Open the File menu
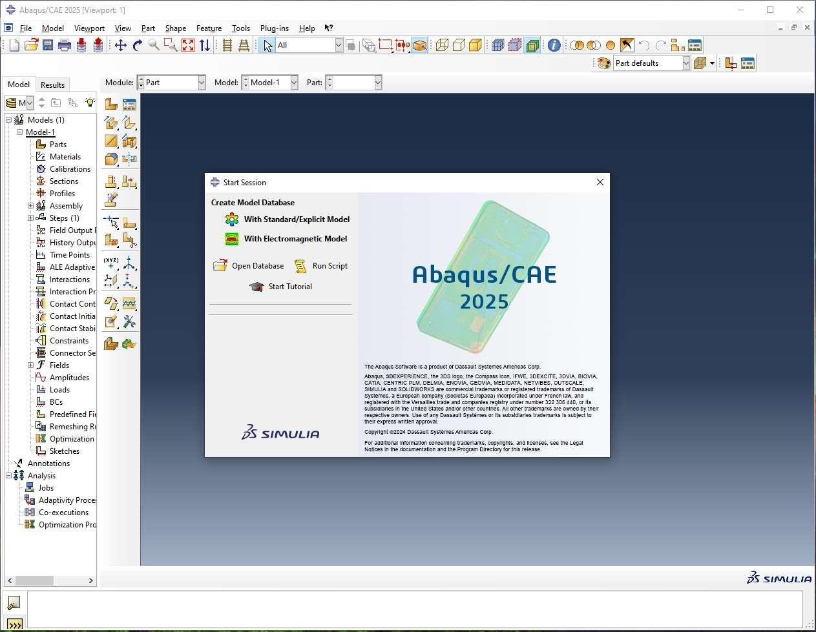This screenshot has height=632, width=816. (x=26, y=28)
